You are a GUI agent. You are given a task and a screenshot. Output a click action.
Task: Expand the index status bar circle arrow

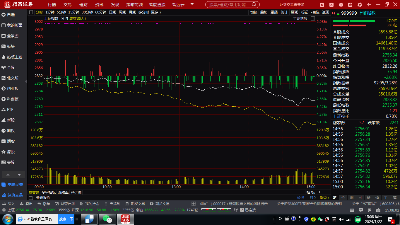coord(4,210)
